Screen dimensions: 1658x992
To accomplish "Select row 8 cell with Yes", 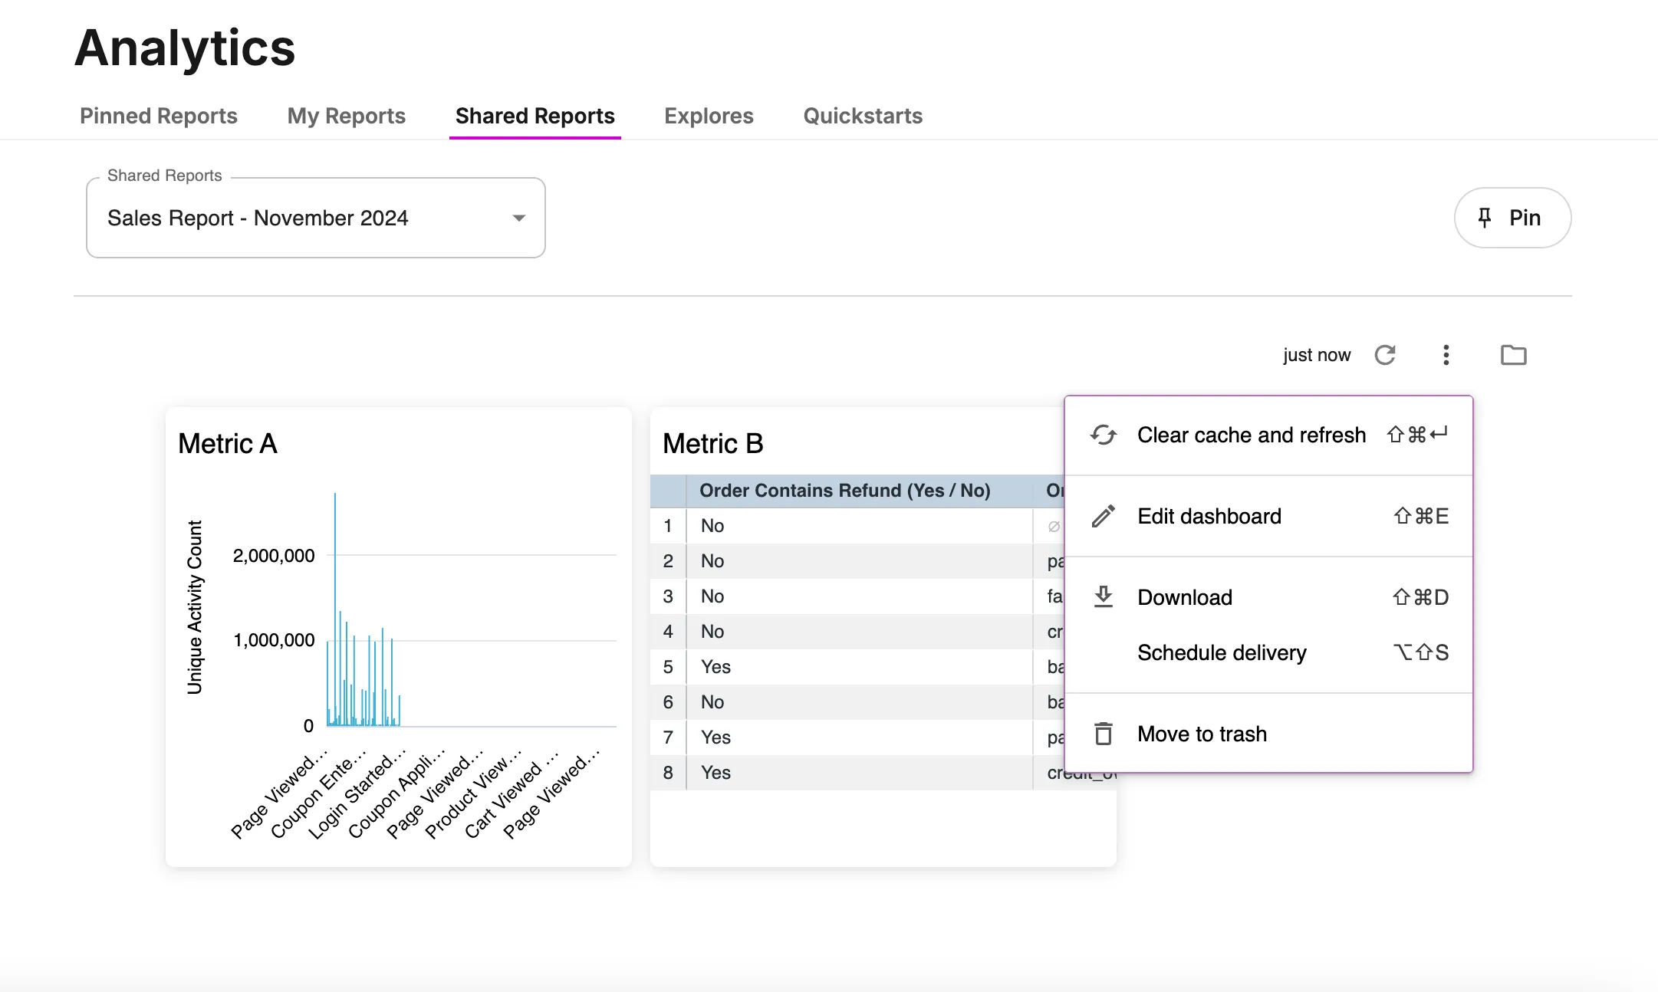I will click(859, 773).
